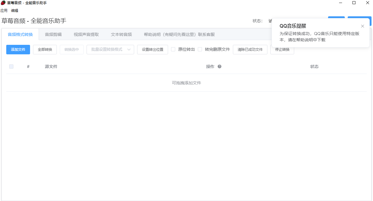Expand the 批量设置转换格式 dropdown

pos(110,50)
